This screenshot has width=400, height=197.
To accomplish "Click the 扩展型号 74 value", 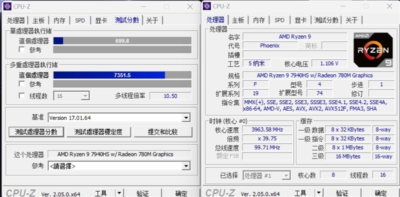I will 319,93.
